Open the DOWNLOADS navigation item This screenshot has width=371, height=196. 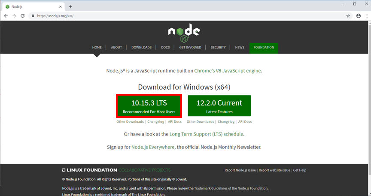(x=142, y=47)
